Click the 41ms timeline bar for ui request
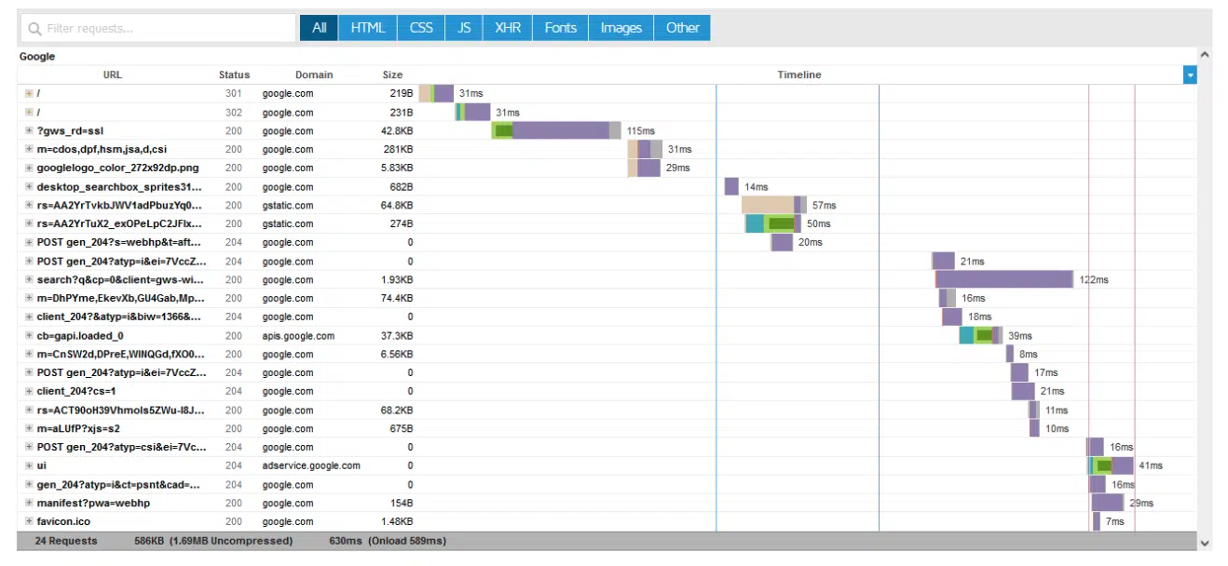Viewport: 1228px width, 566px height. click(x=1112, y=466)
